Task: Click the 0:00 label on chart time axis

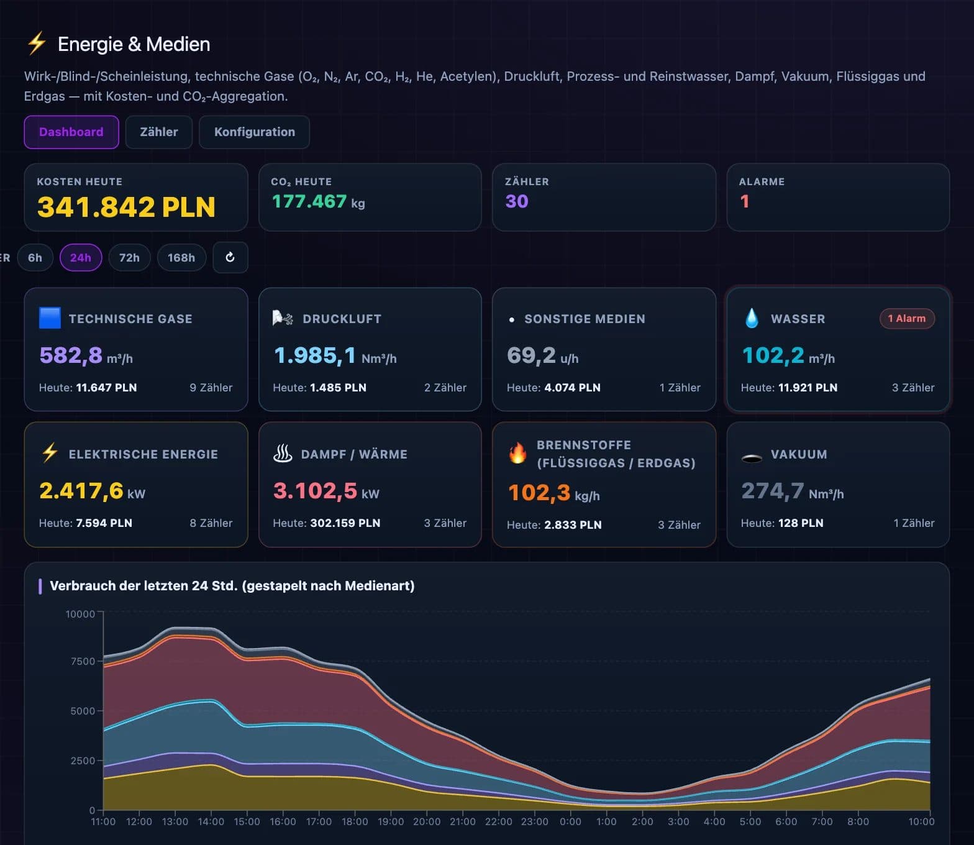Action: click(570, 821)
